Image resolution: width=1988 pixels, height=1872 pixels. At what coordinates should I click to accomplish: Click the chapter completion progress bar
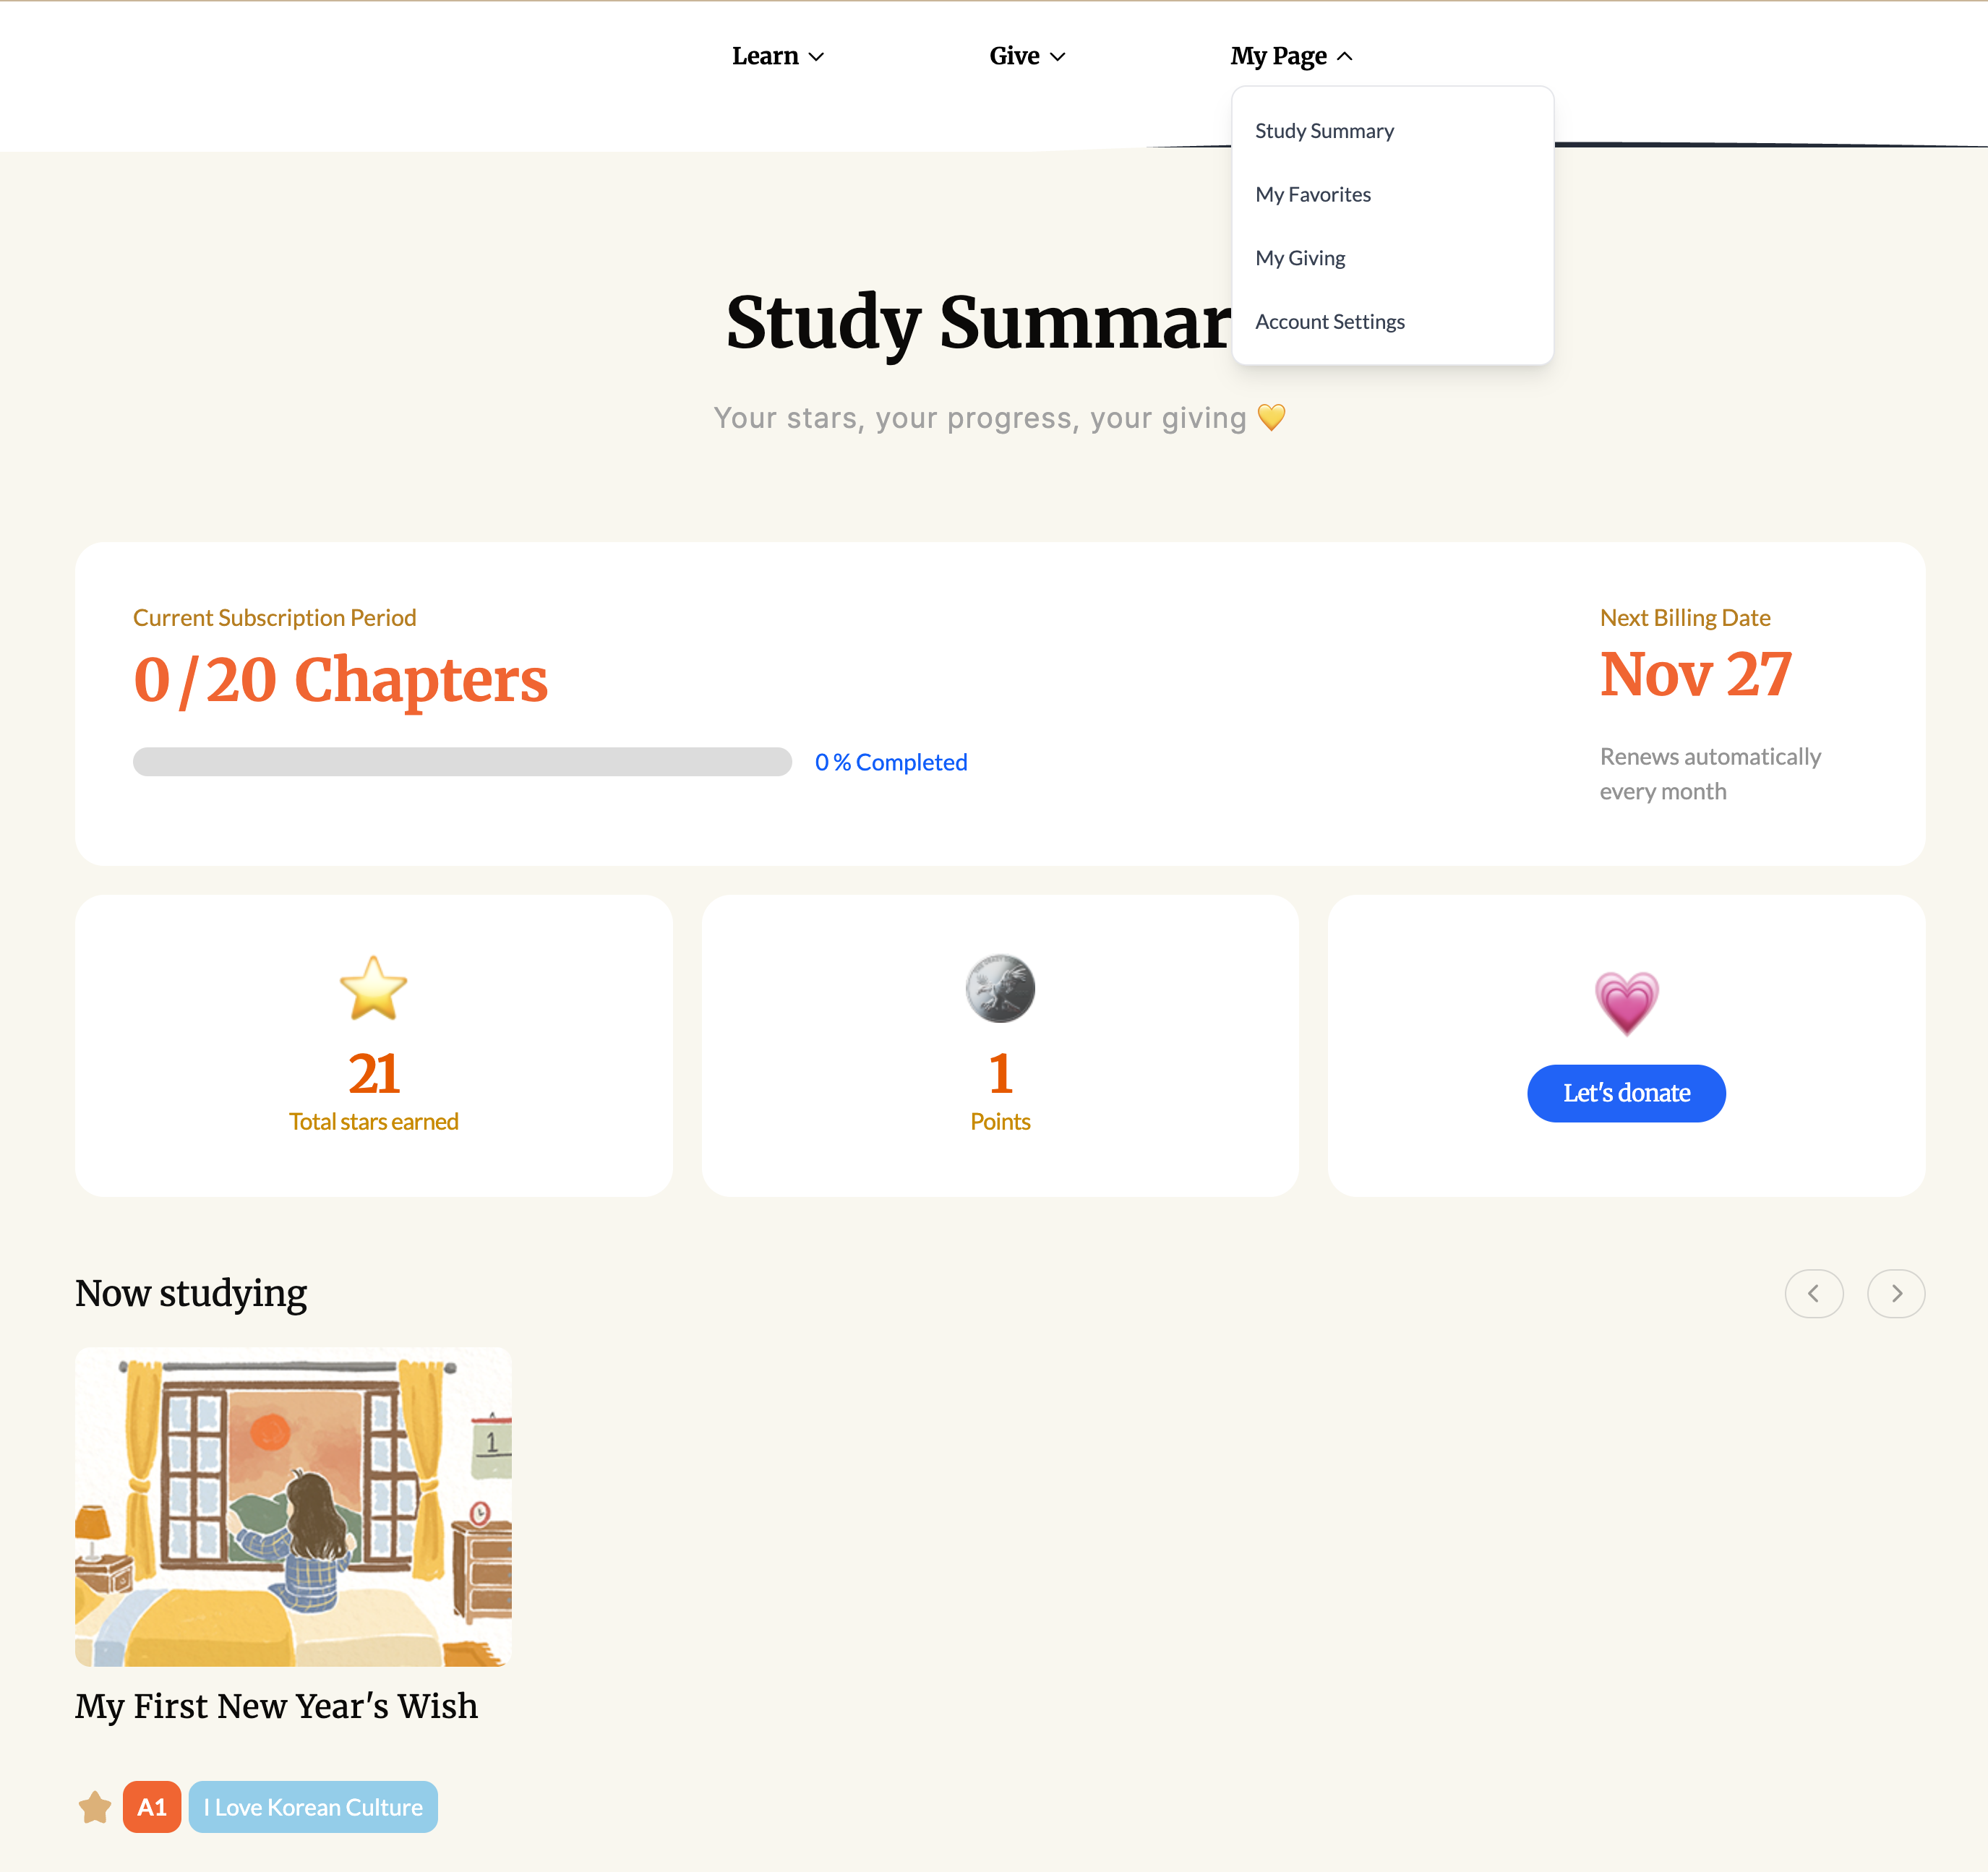click(462, 762)
